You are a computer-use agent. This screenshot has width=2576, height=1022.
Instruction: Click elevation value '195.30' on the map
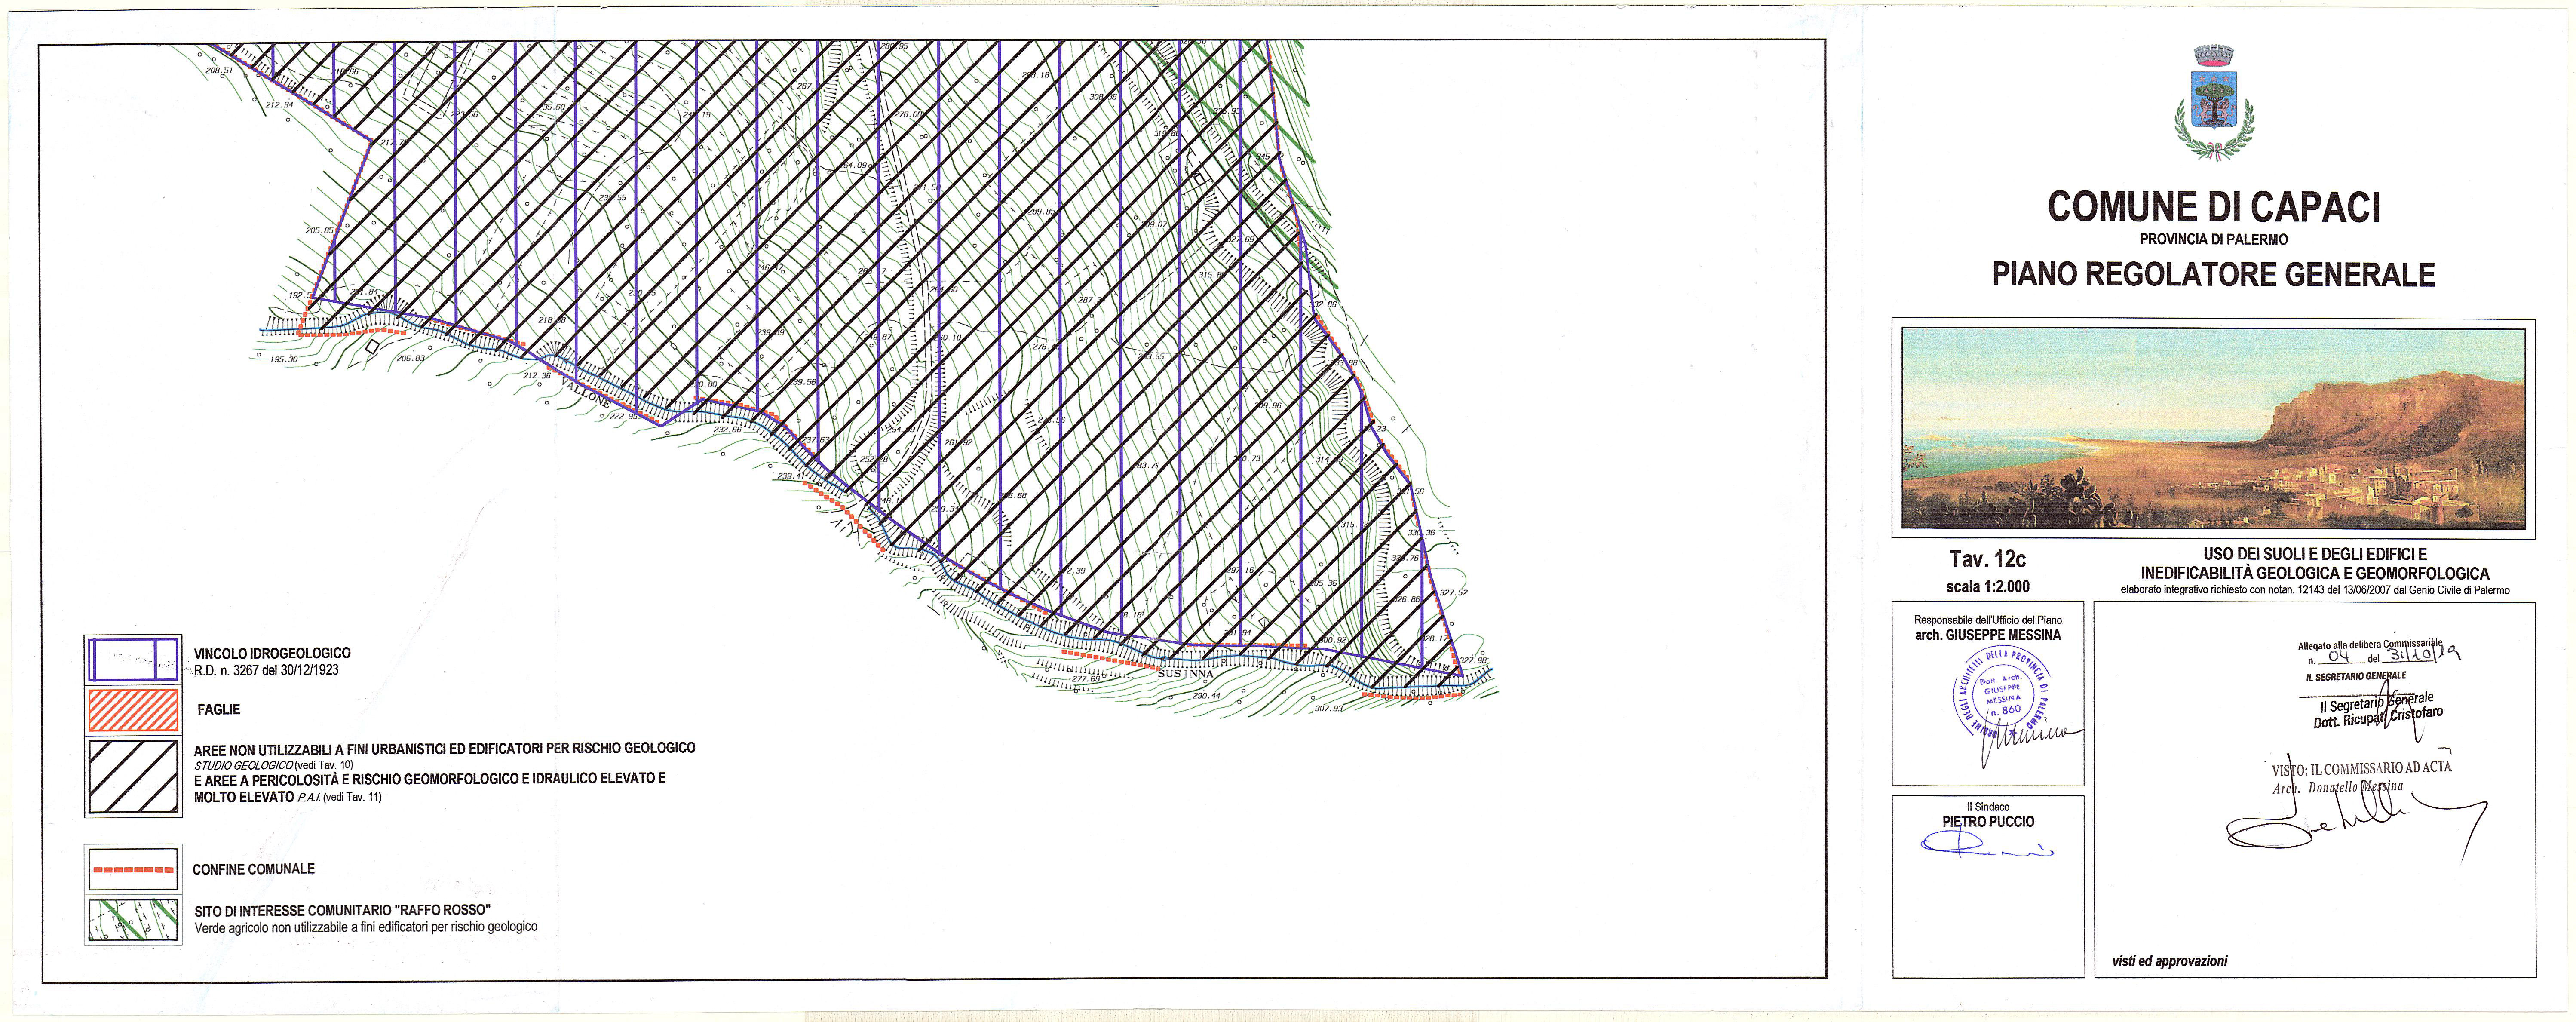[284, 359]
